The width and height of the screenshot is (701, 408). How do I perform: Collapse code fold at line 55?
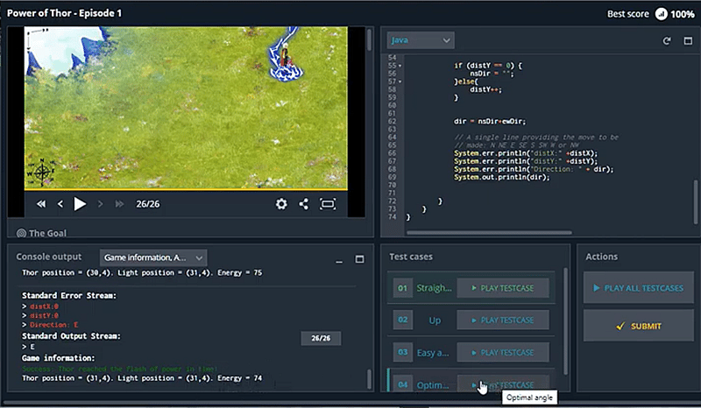400,66
